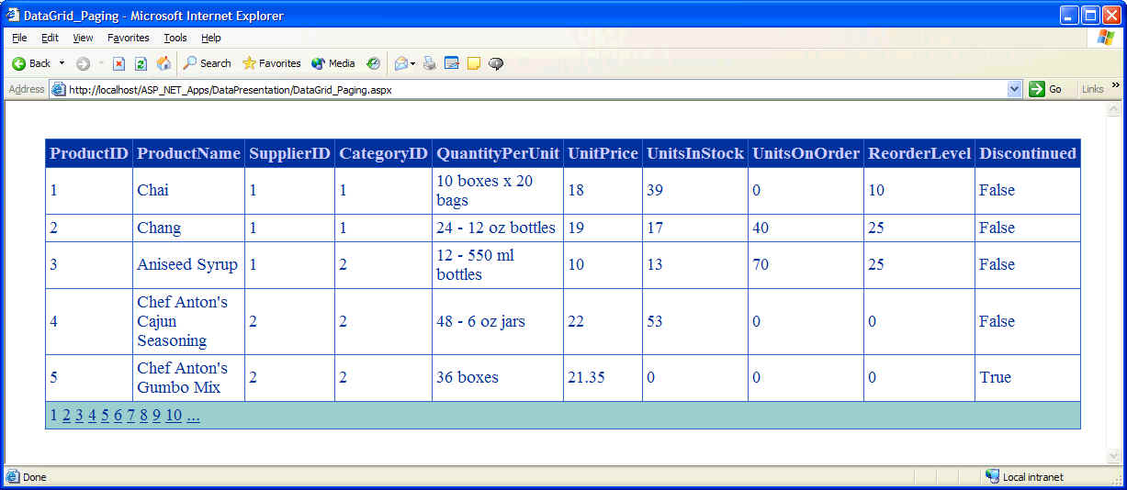The height and width of the screenshot is (490, 1127).
Task: Click the ellipsis link for more pages
Action: 193,416
